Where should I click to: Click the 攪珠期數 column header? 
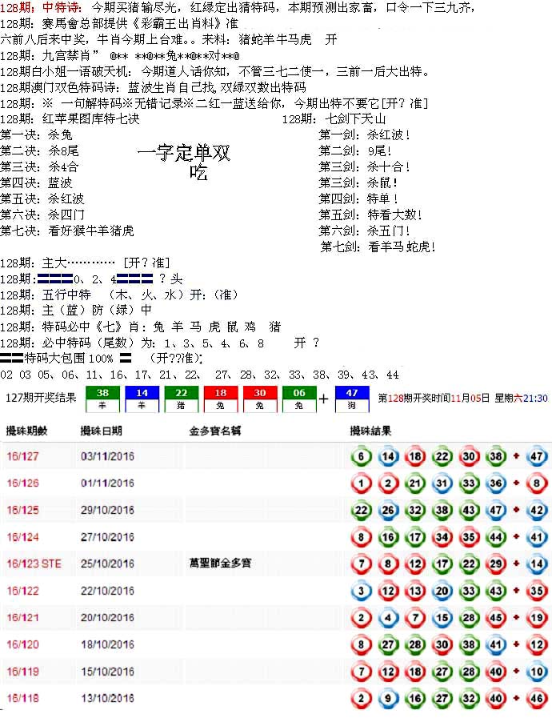[27, 431]
